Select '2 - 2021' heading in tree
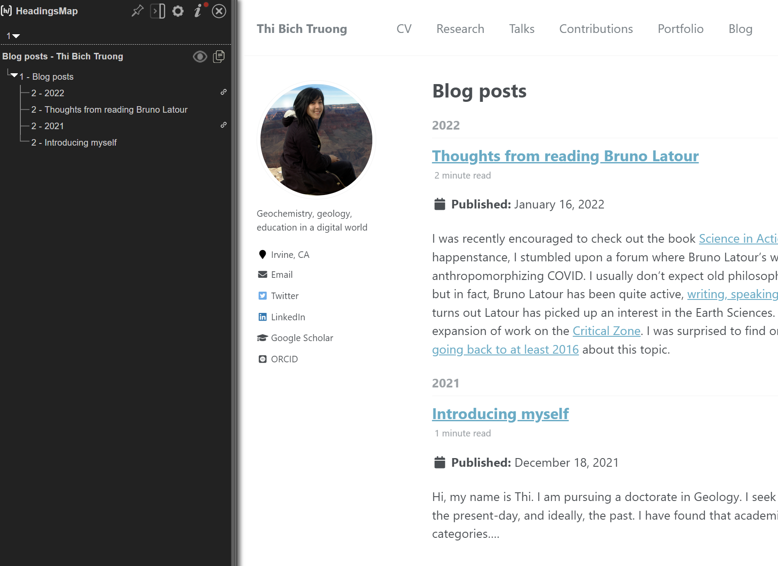Screen dimensions: 778x566 48,126
